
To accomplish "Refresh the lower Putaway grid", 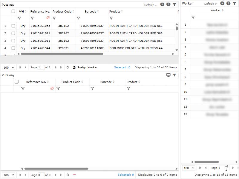I will [68, 175].
